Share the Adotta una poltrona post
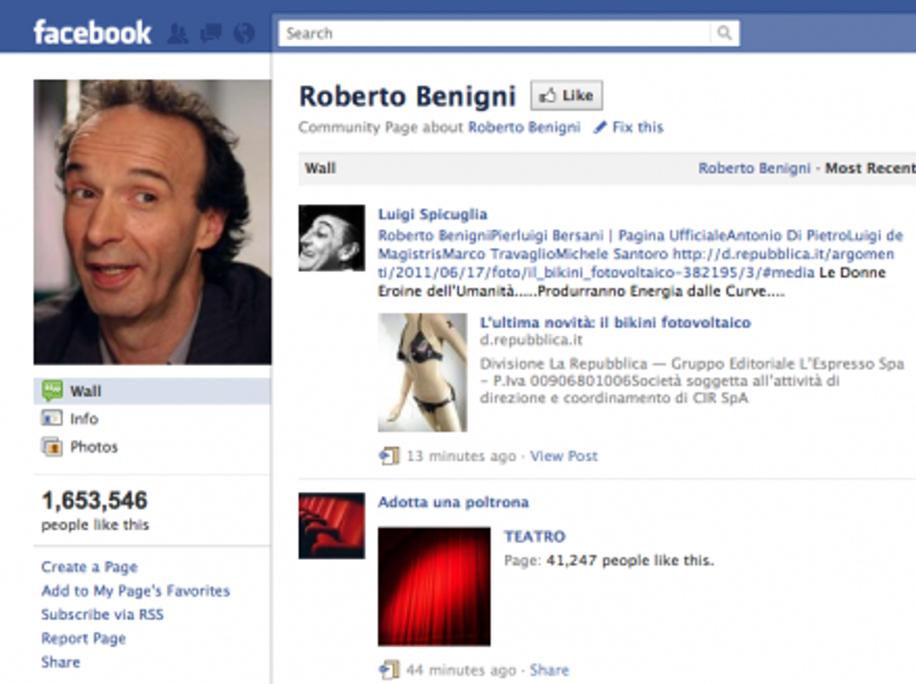Image resolution: width=916 pixels, height=684 pixels. 549,670
